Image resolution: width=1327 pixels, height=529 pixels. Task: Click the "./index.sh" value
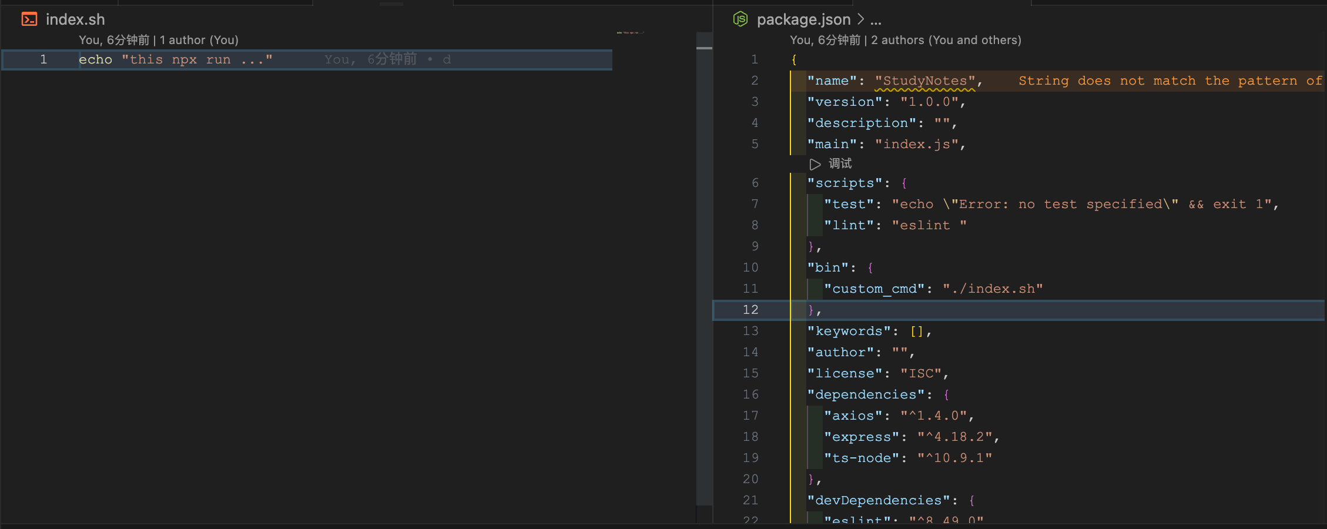[993, 289]
